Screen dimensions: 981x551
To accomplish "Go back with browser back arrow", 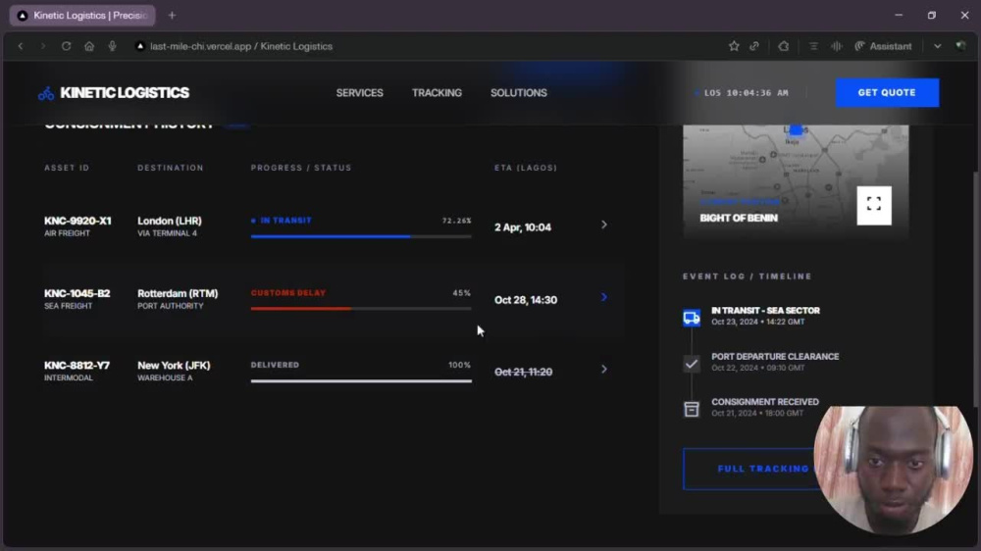I will [21, 46].
